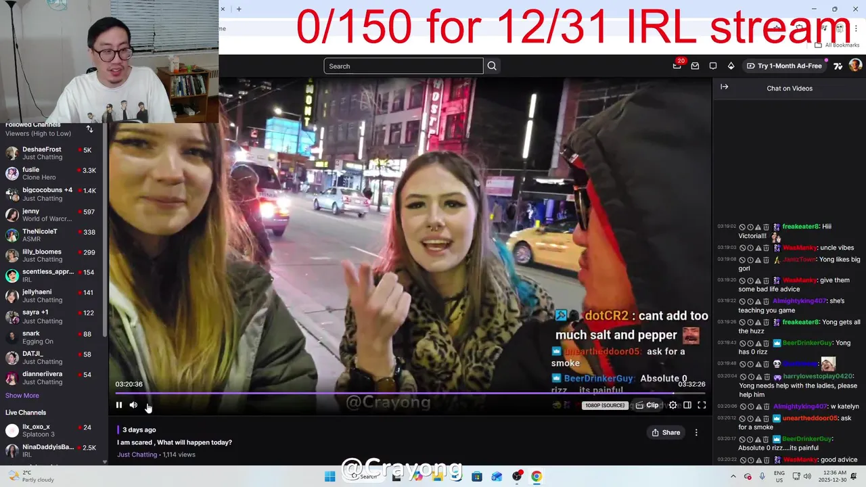Open TheNicoleT ASMR channel
Viewport: 866px width, 487px height.
pos(51,235)
